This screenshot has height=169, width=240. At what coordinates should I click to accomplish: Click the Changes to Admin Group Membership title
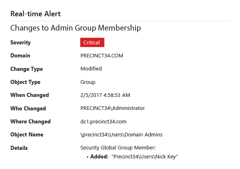[76, 28]
